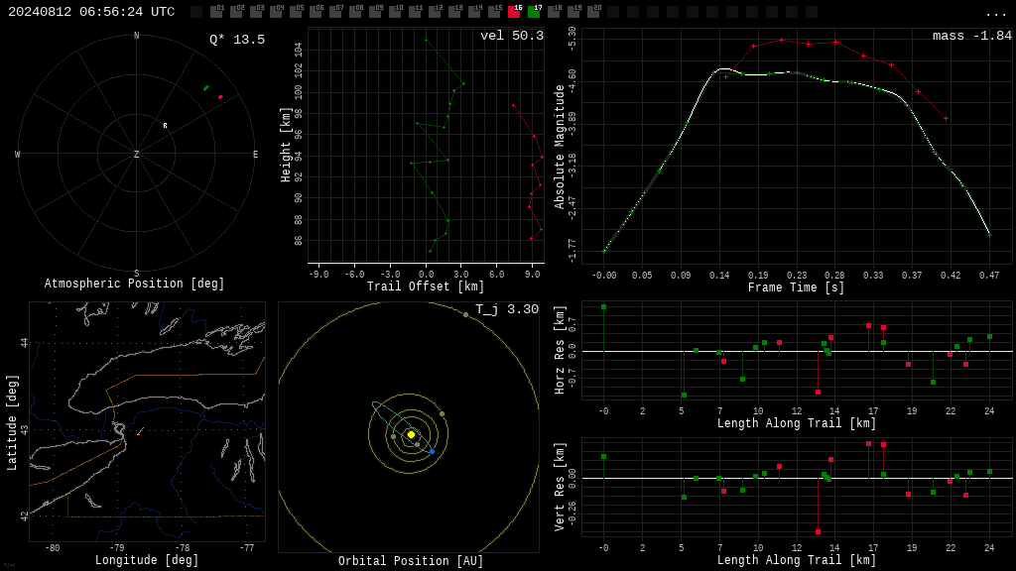
Task: Click the E compass label on polar plot
Action: click(x=255, y=154)
